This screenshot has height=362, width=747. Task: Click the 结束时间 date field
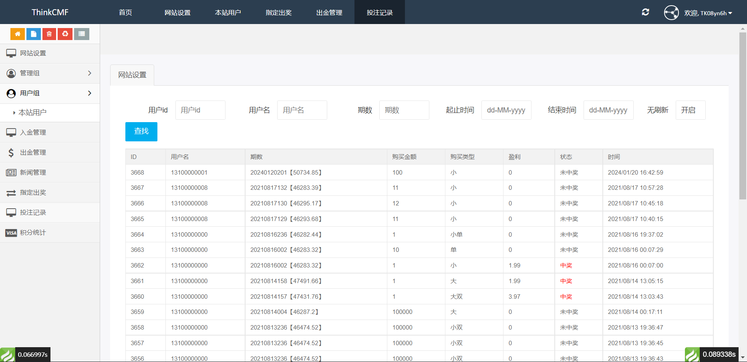click(x=608, y=110)
